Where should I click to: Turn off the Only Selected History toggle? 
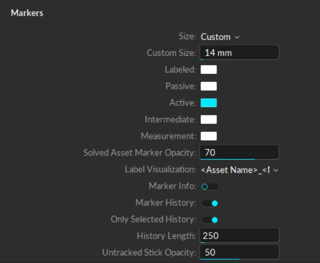point(210,219)
